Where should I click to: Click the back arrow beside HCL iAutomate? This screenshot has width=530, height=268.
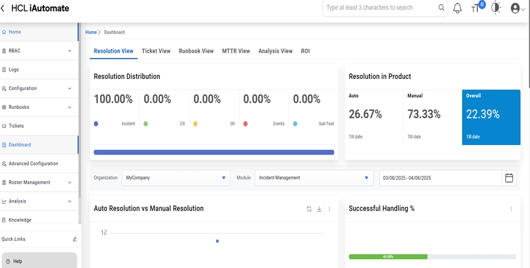tap(4, 9)
